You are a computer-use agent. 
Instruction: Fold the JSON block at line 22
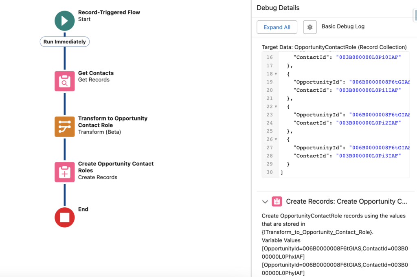(x=276, y=107)
